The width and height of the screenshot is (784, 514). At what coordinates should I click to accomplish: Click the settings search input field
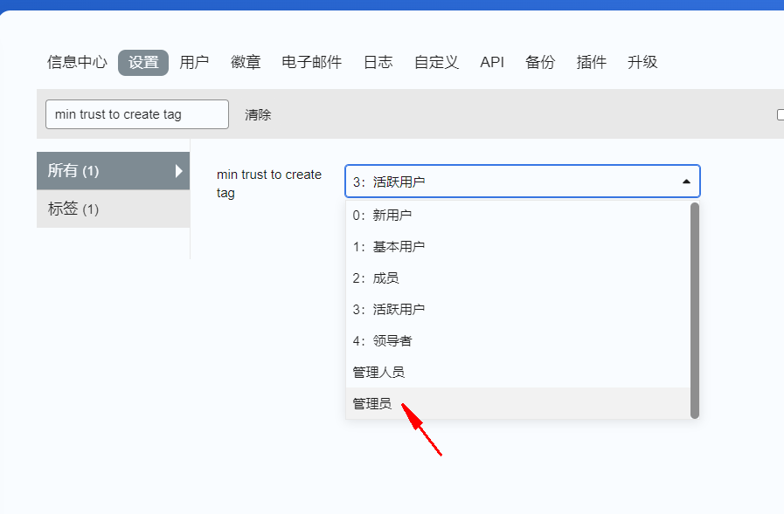tap(137, 114)
